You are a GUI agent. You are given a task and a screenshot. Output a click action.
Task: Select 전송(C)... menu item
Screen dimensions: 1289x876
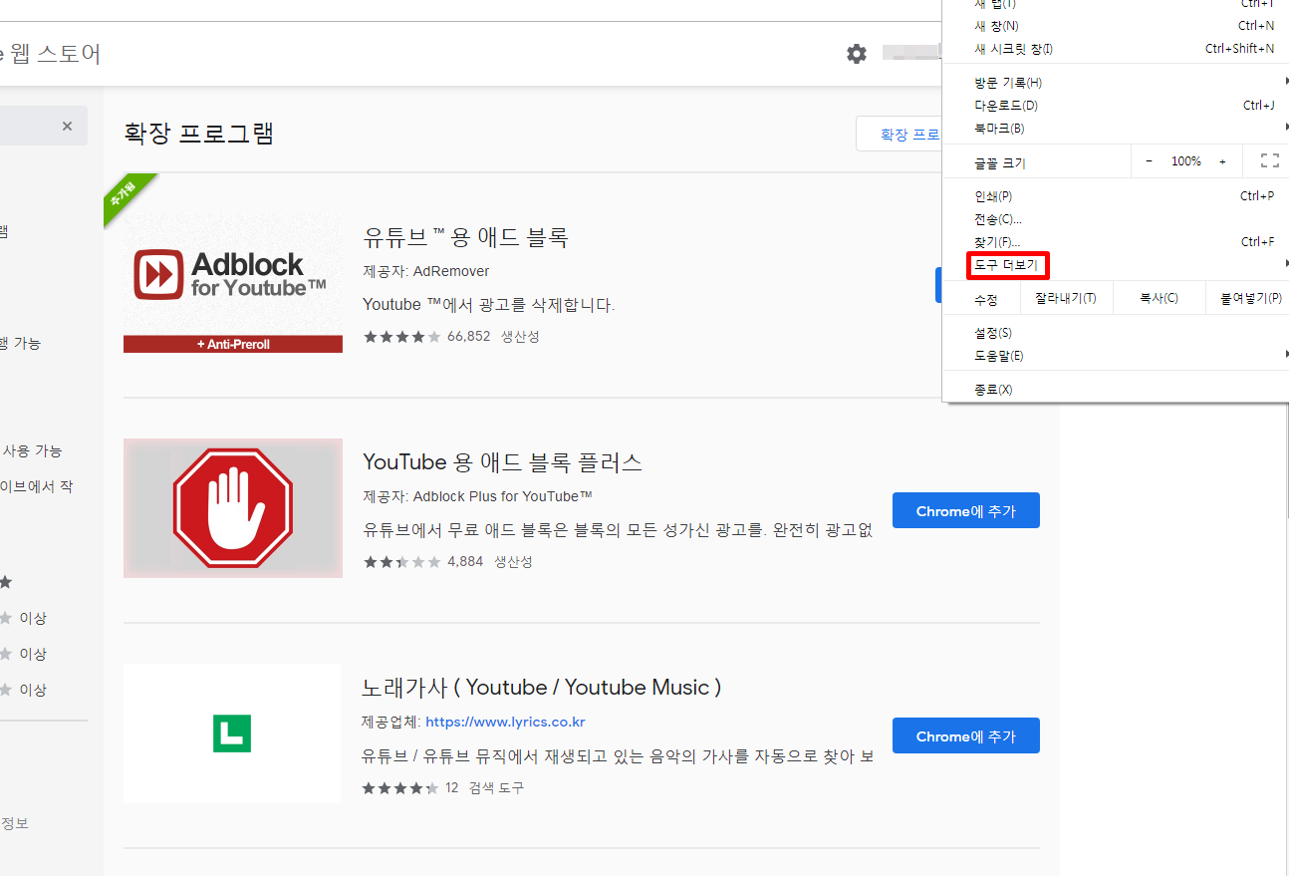(1116, 219)
